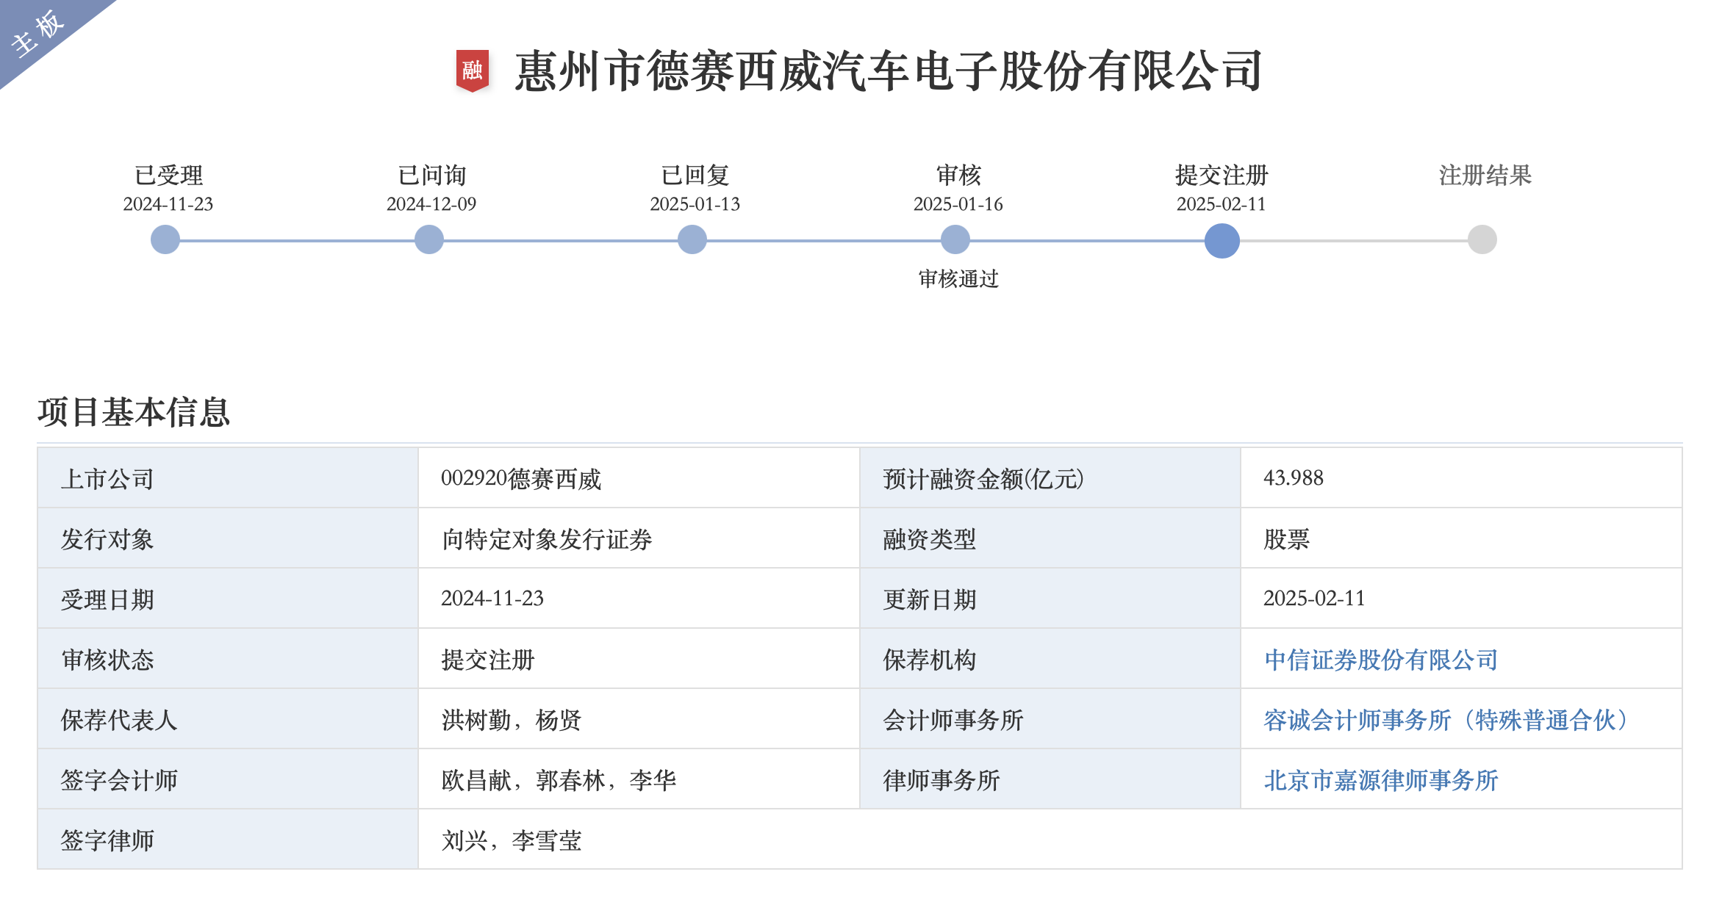Viewport: 1711px width, 902px height.
Task: Click the 项目基本信息 section heading
Action: click(134, 412)
